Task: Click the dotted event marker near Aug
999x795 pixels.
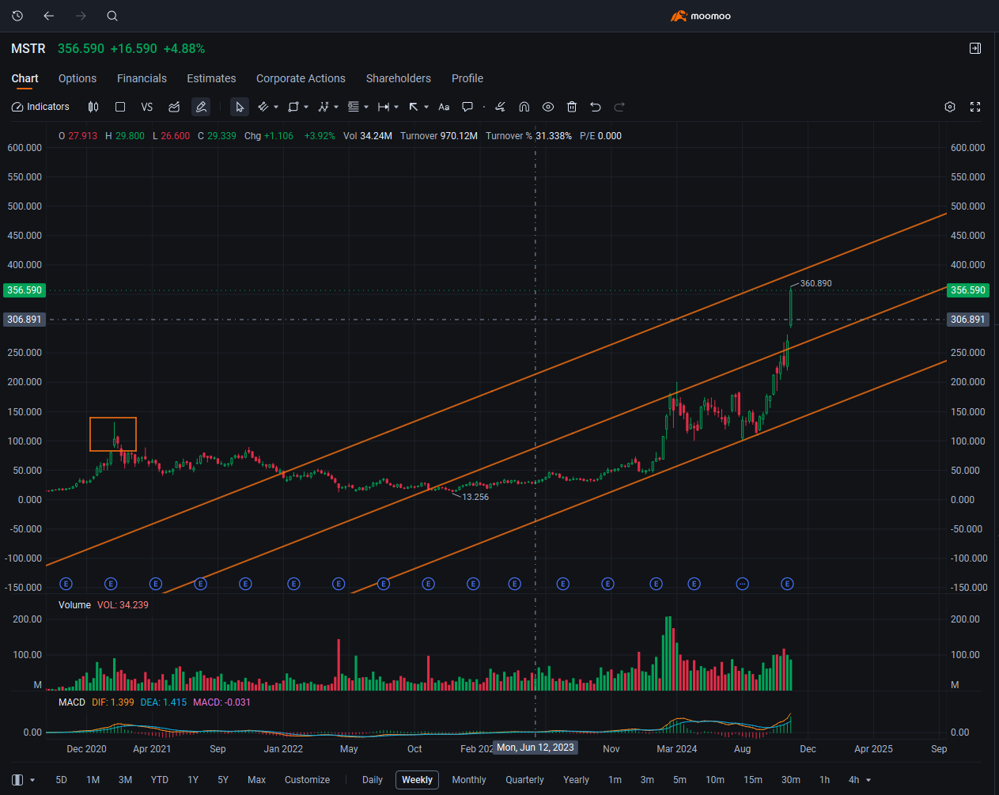Action: (x=742, y=584)
